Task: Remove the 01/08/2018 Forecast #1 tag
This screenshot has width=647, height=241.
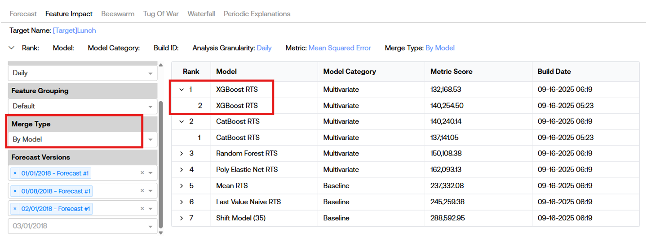Action: (x=15, y=191)
